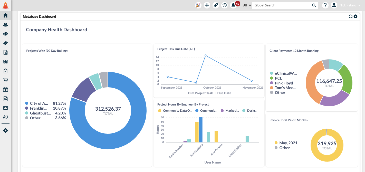
Task: Go to Home in the sidebar
Action: pyautogui.click(x=5, y=15)
